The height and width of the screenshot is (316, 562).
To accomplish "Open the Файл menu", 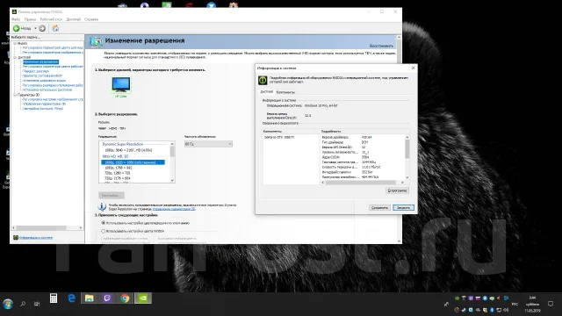I will click(16, 19).
